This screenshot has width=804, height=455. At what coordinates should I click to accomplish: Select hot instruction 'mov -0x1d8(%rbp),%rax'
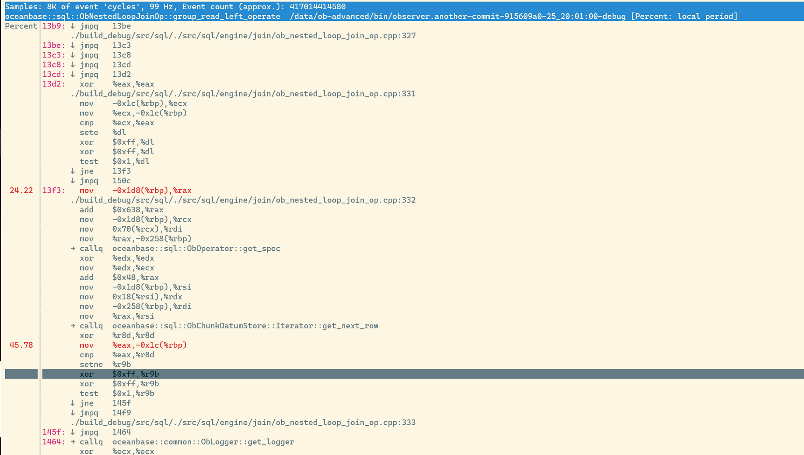point(135,190)
